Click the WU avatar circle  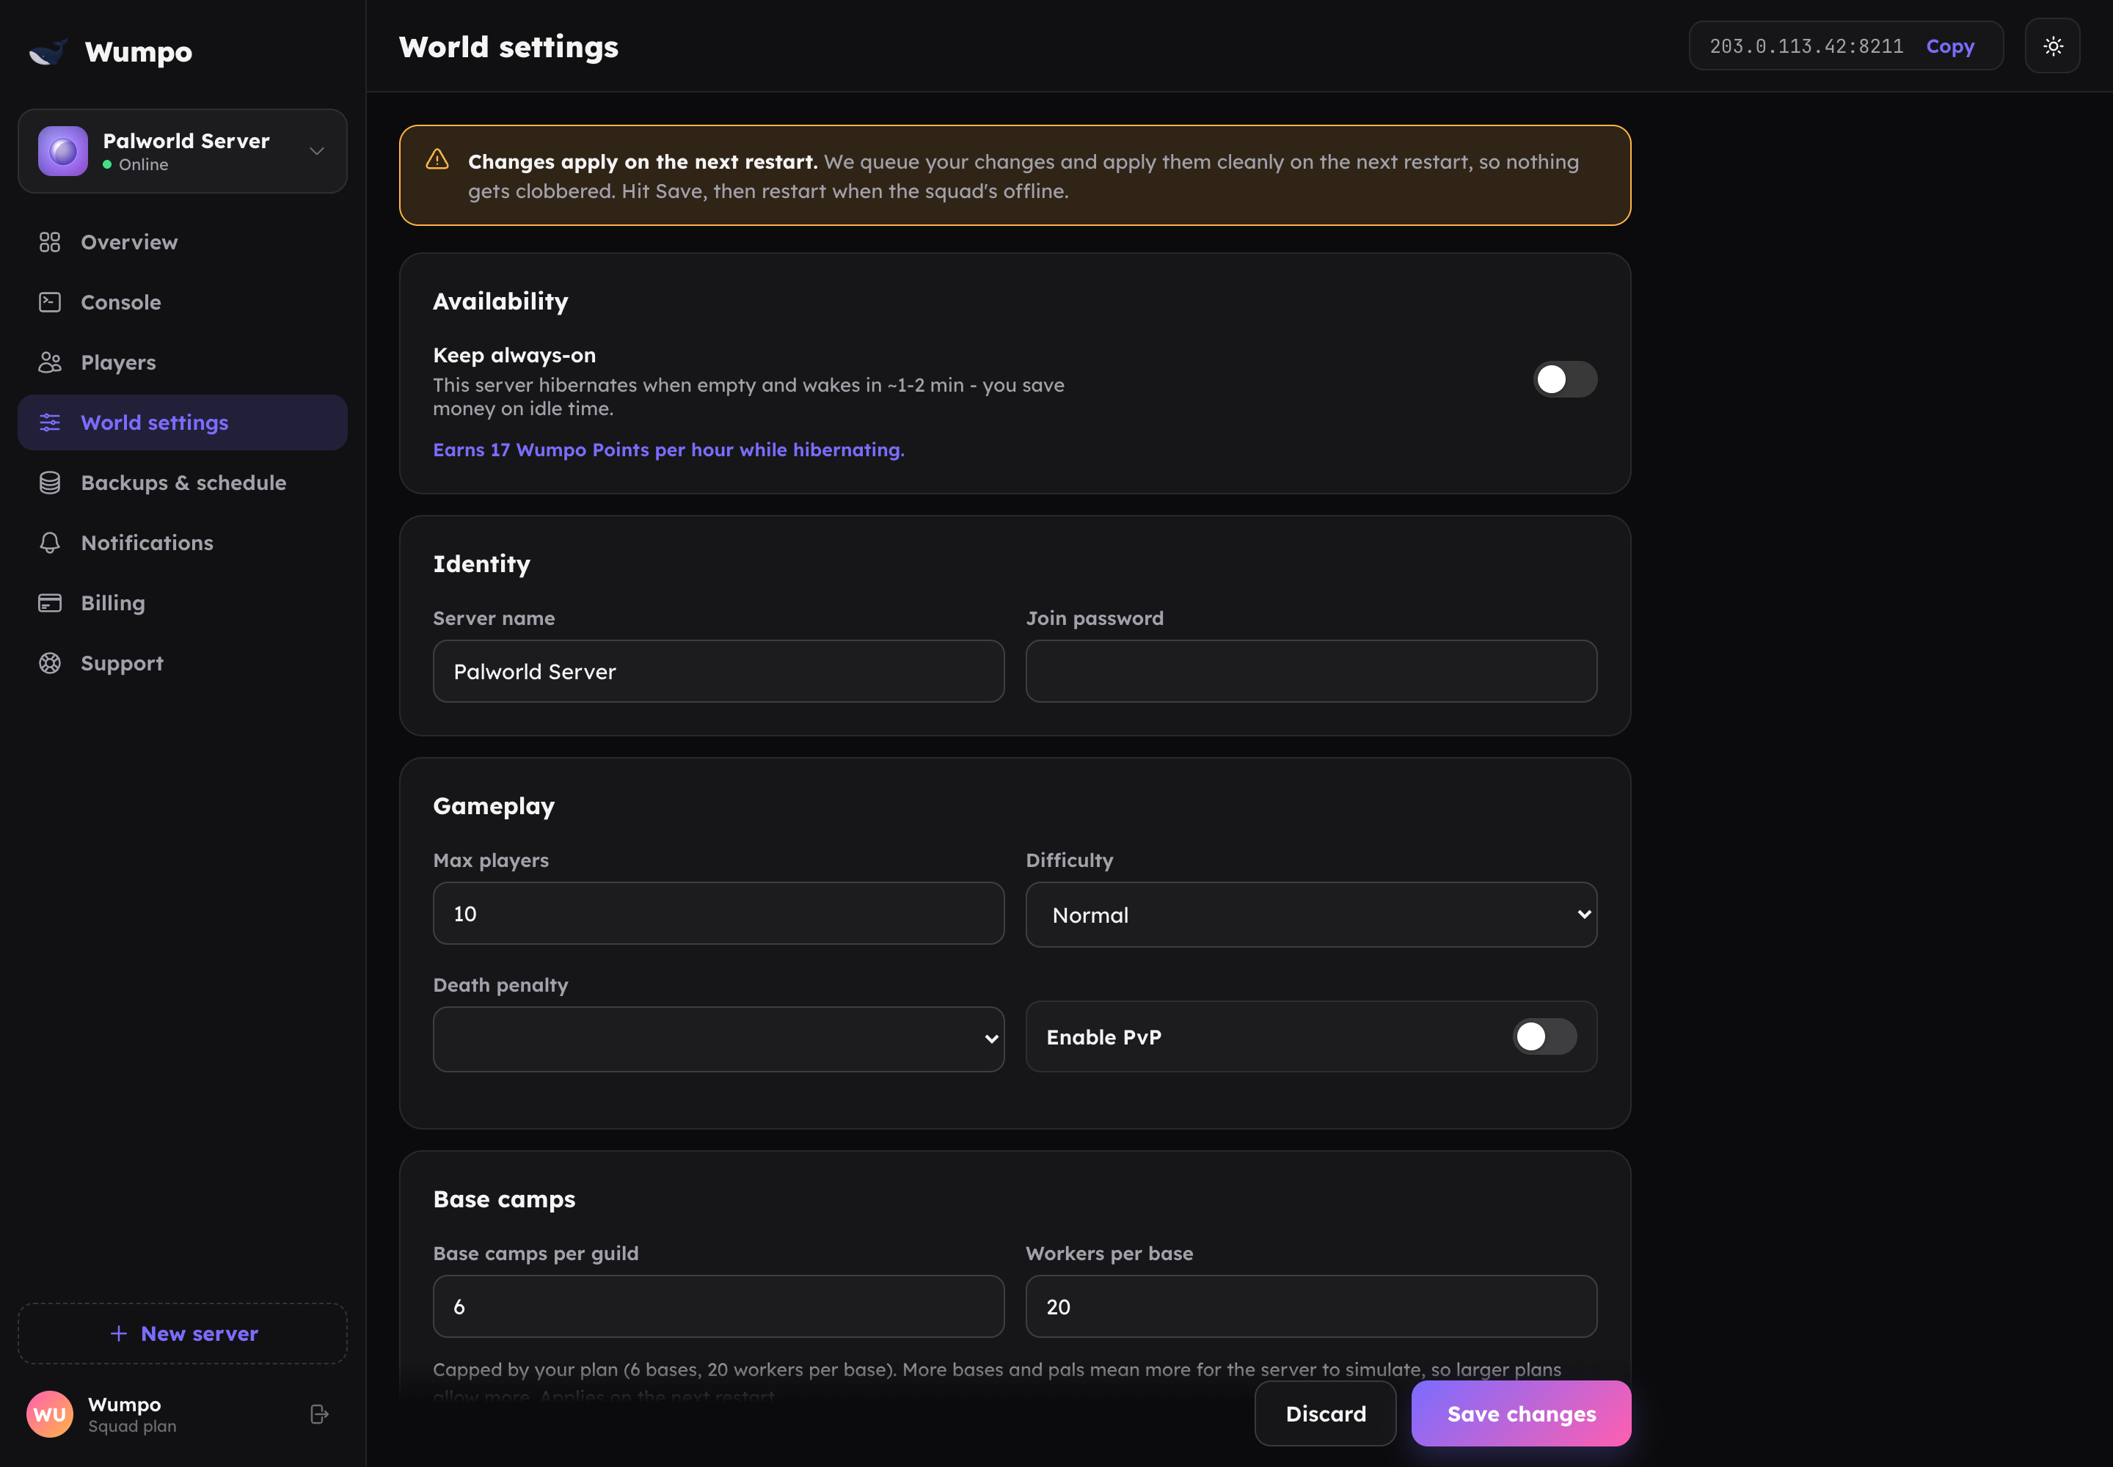(50, 1413)
